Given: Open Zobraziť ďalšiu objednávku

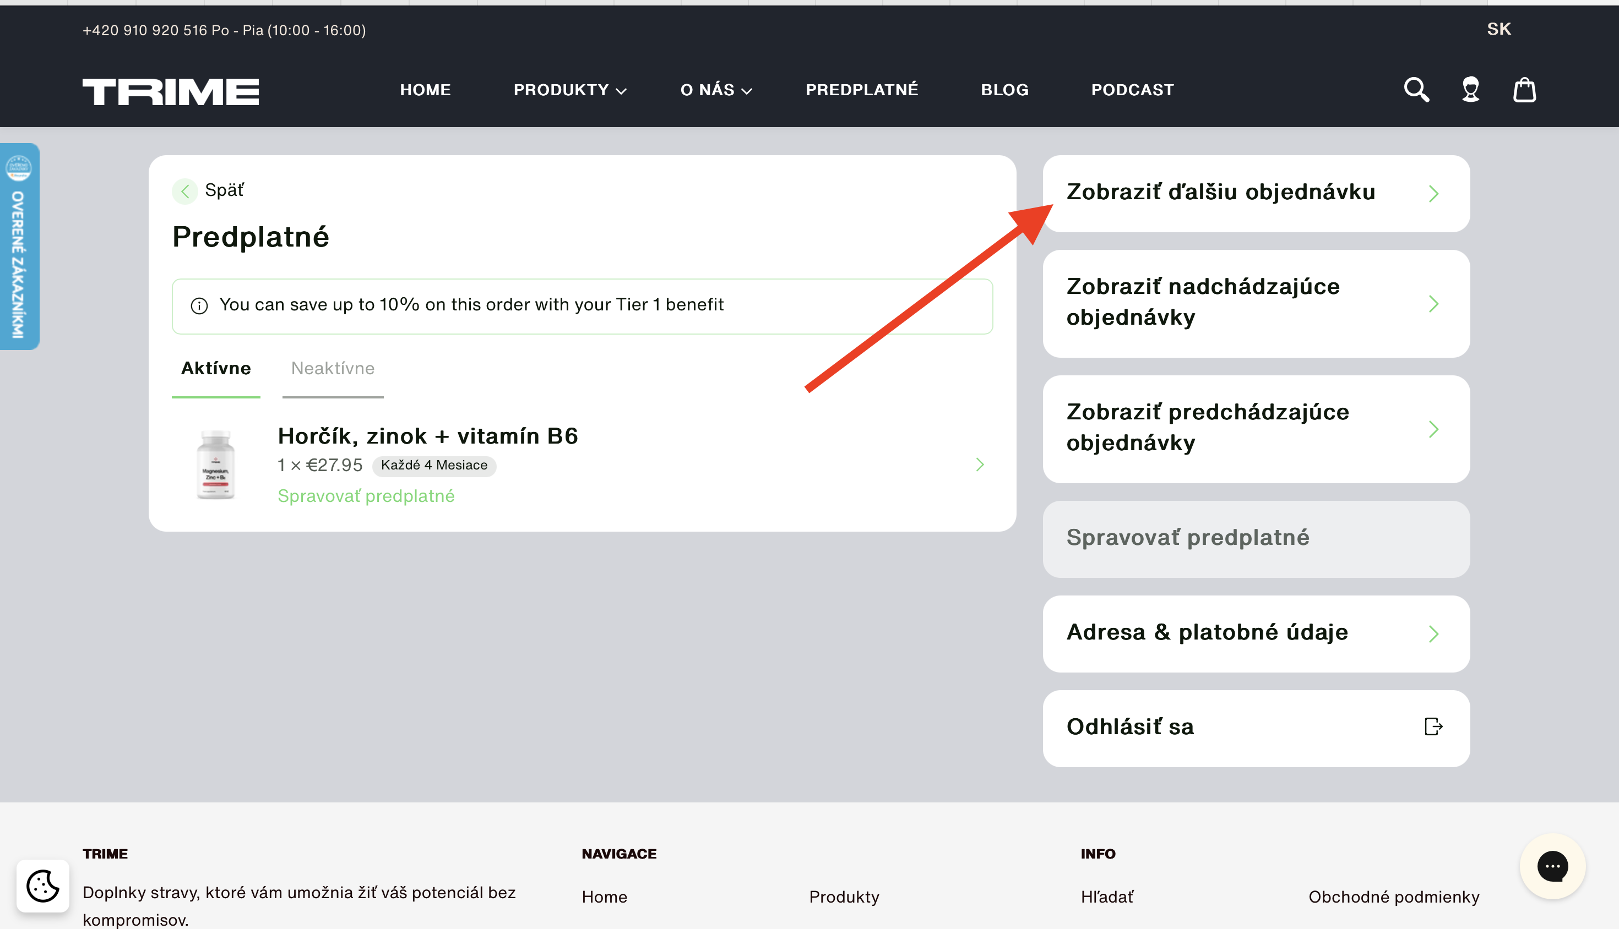Looking at the screenshot, I should pyautogui.click(x=1256, y=194).
